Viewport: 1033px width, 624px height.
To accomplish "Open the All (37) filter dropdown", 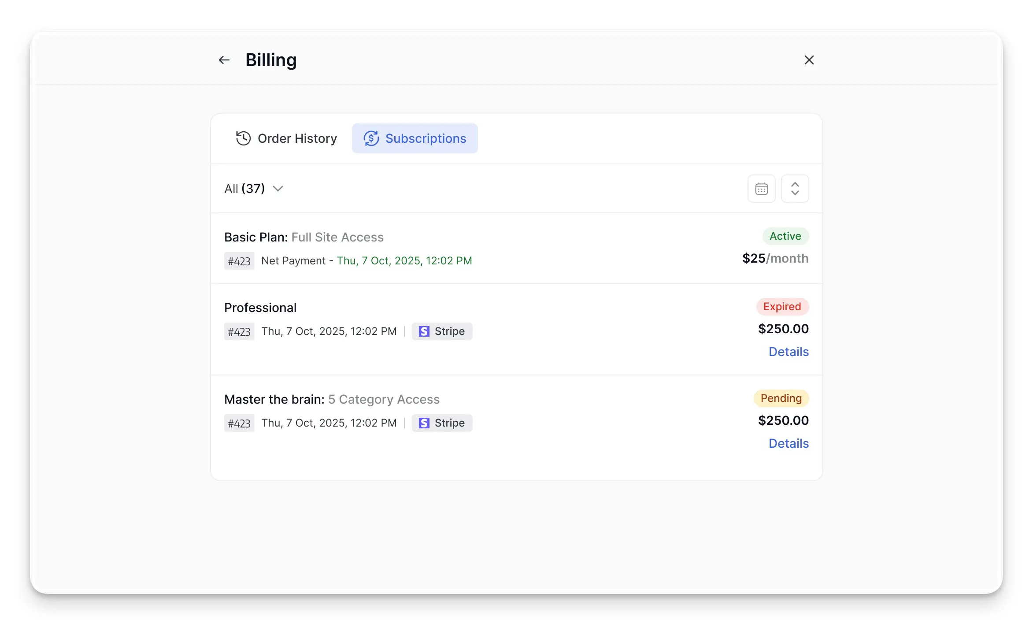I will click(254, 189).
